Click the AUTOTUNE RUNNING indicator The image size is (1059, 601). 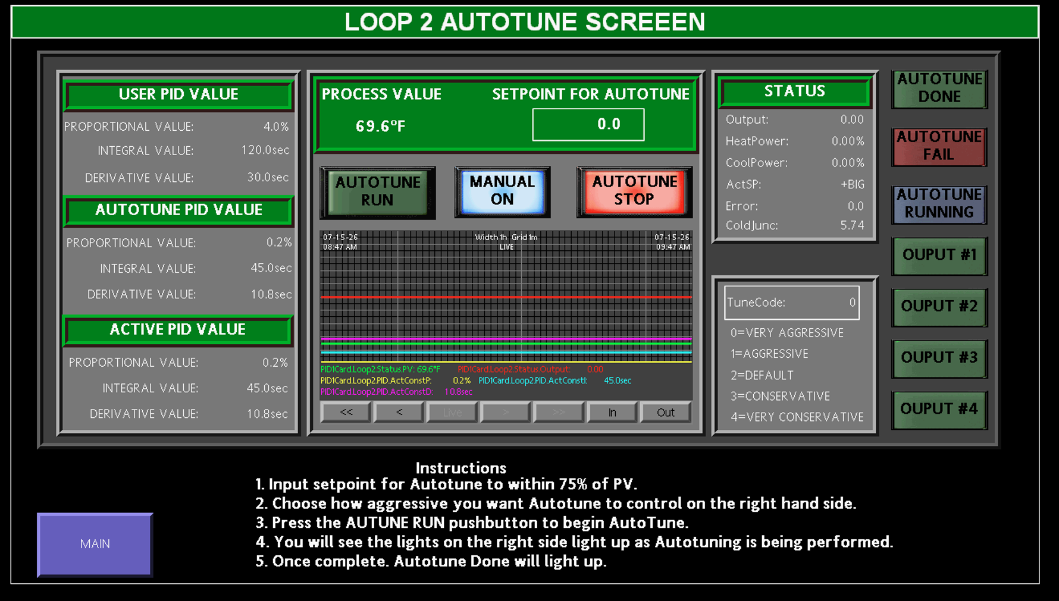click(939, 204)
